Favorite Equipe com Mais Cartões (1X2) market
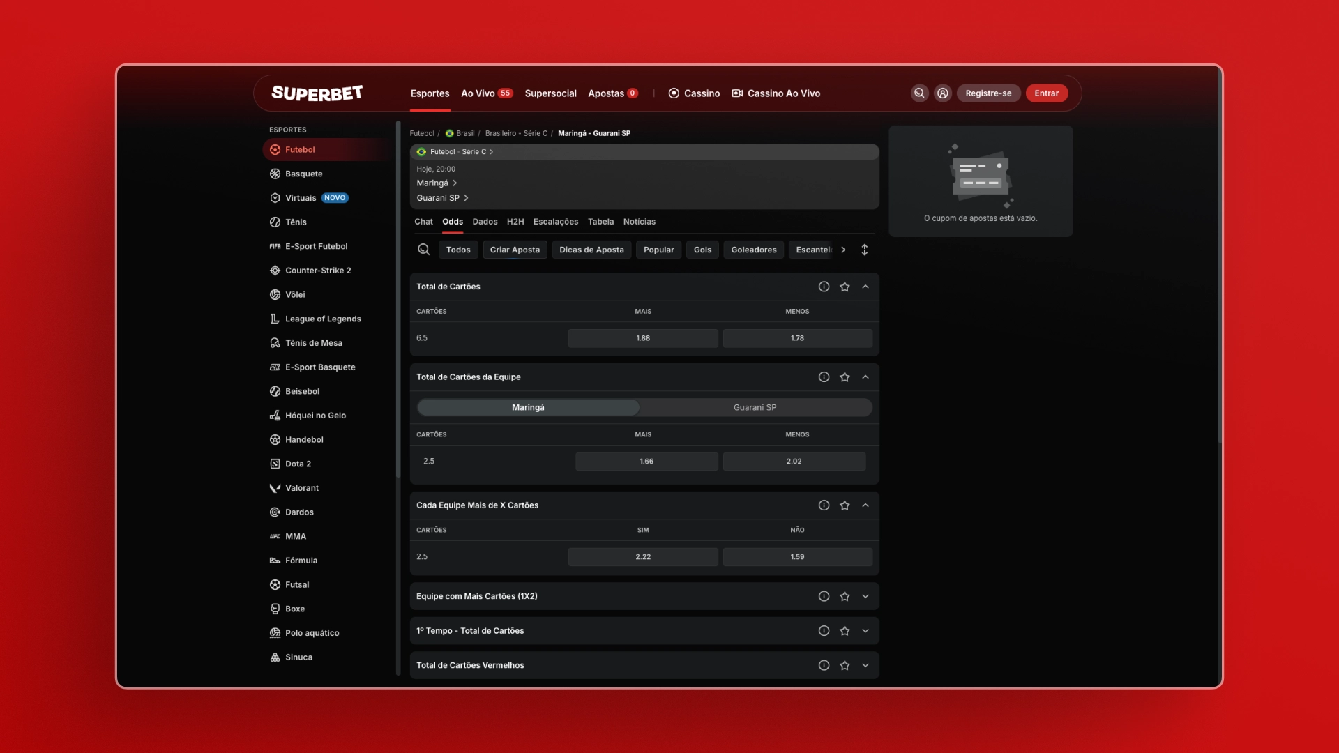Viewport: 1339px width, 753px height. (x=845, y=596)
